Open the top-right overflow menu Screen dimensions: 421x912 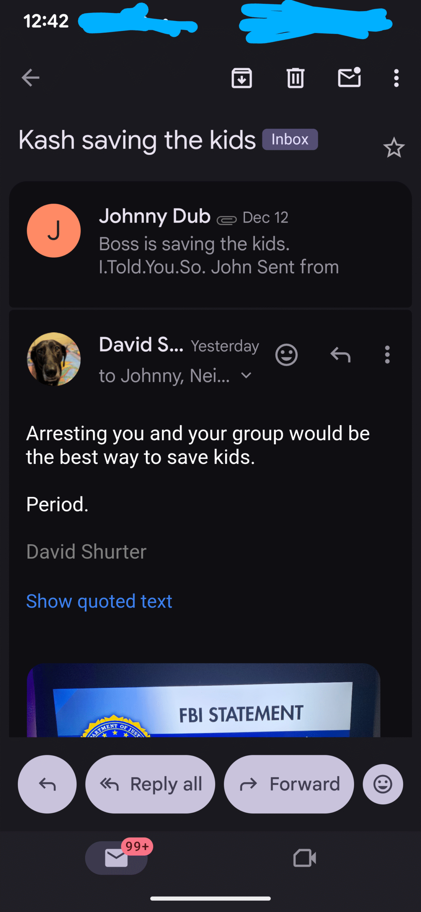coord(396,78)
